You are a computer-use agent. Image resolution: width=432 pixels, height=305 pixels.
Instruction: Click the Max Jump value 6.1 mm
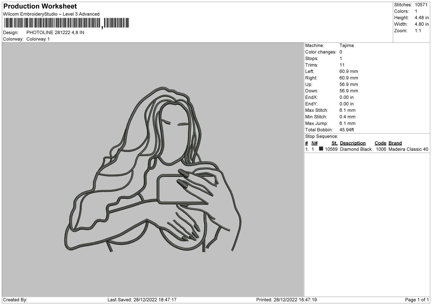point(347,123)
